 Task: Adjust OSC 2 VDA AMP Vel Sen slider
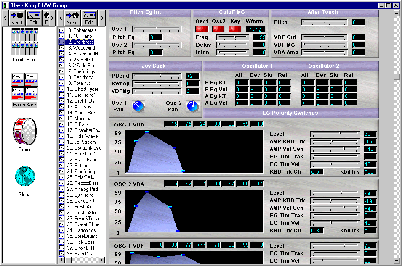pyautogui.click(x=335, y=209)
